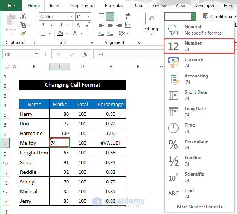
Task: Toggle Italic formatting
Action: point(52,25)
